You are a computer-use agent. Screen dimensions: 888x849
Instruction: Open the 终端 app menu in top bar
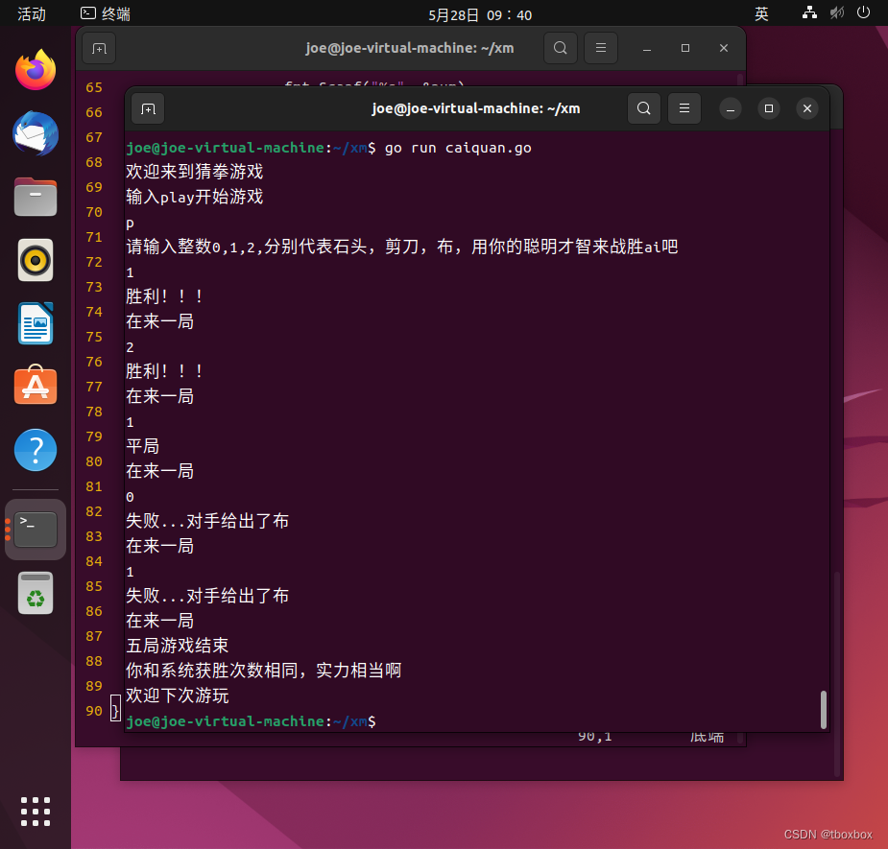click(106, 14)
